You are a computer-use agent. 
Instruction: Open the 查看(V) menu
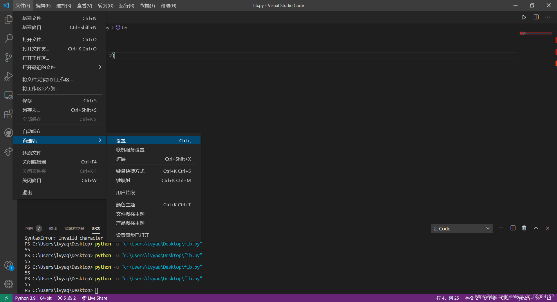(84, 6)
